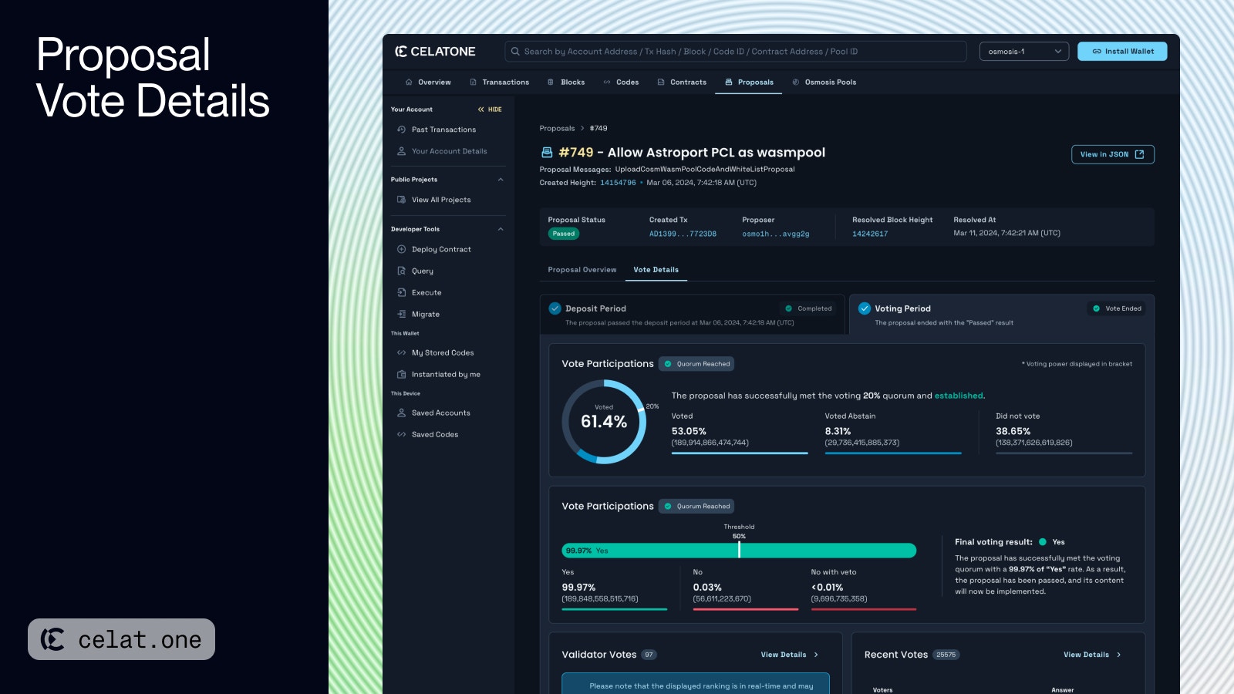Select the Vote Details tab

(656, 270)
